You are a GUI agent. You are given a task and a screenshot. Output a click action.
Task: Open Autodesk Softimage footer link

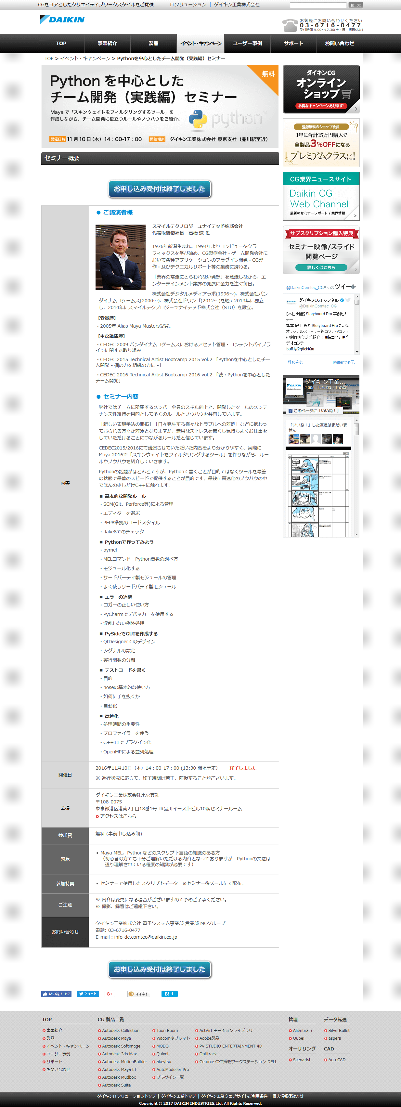coord(121,1046)
